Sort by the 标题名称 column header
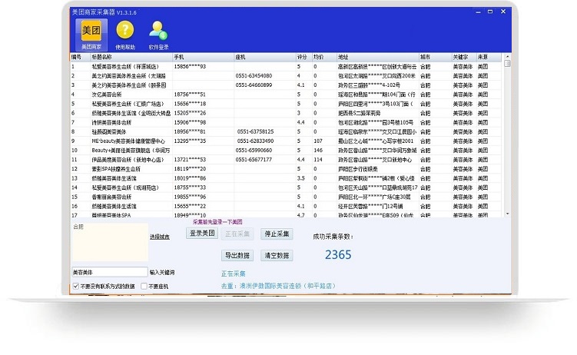The image size is (577, 355). coord(131,57)
